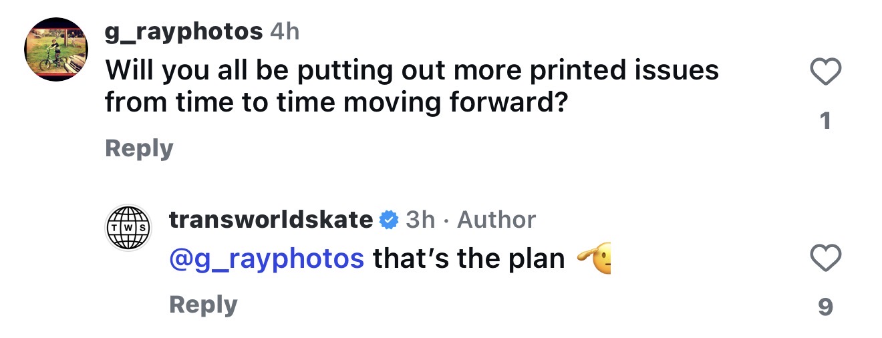
Task: Open the g_rayphotos username link
Action: click(184, 31)
